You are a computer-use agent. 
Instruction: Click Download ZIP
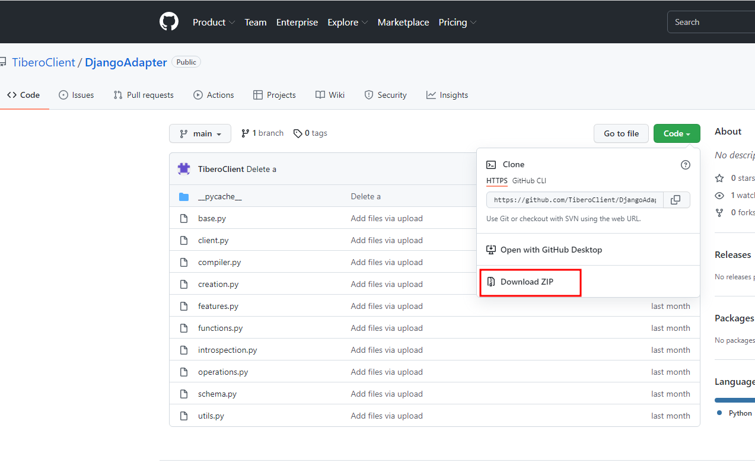tap(527, 282)
